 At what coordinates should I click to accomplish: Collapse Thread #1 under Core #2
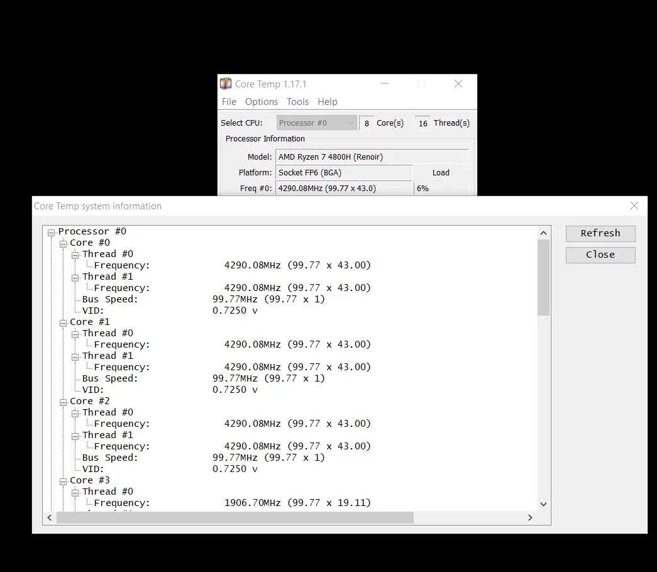(x=75, y=436)
